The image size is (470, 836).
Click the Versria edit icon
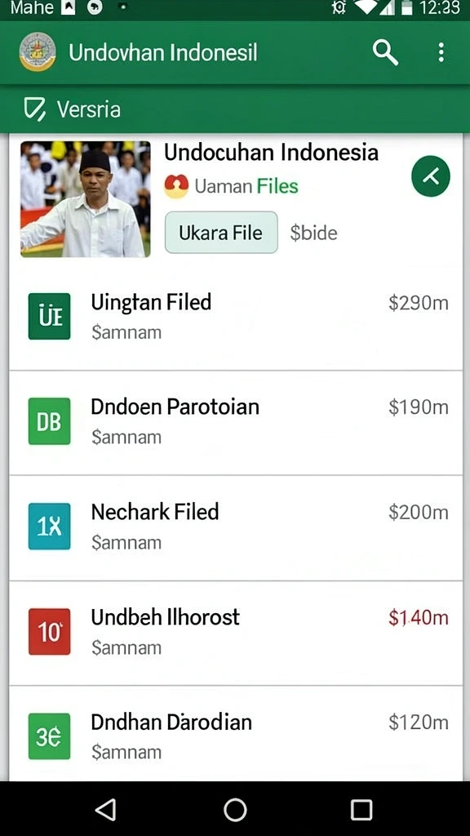pyautogui.click(x=35, y=109)
